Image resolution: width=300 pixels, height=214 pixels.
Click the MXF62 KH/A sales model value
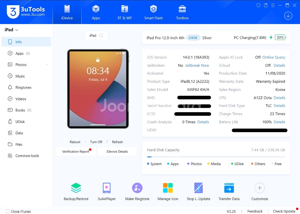pos(198,90)
